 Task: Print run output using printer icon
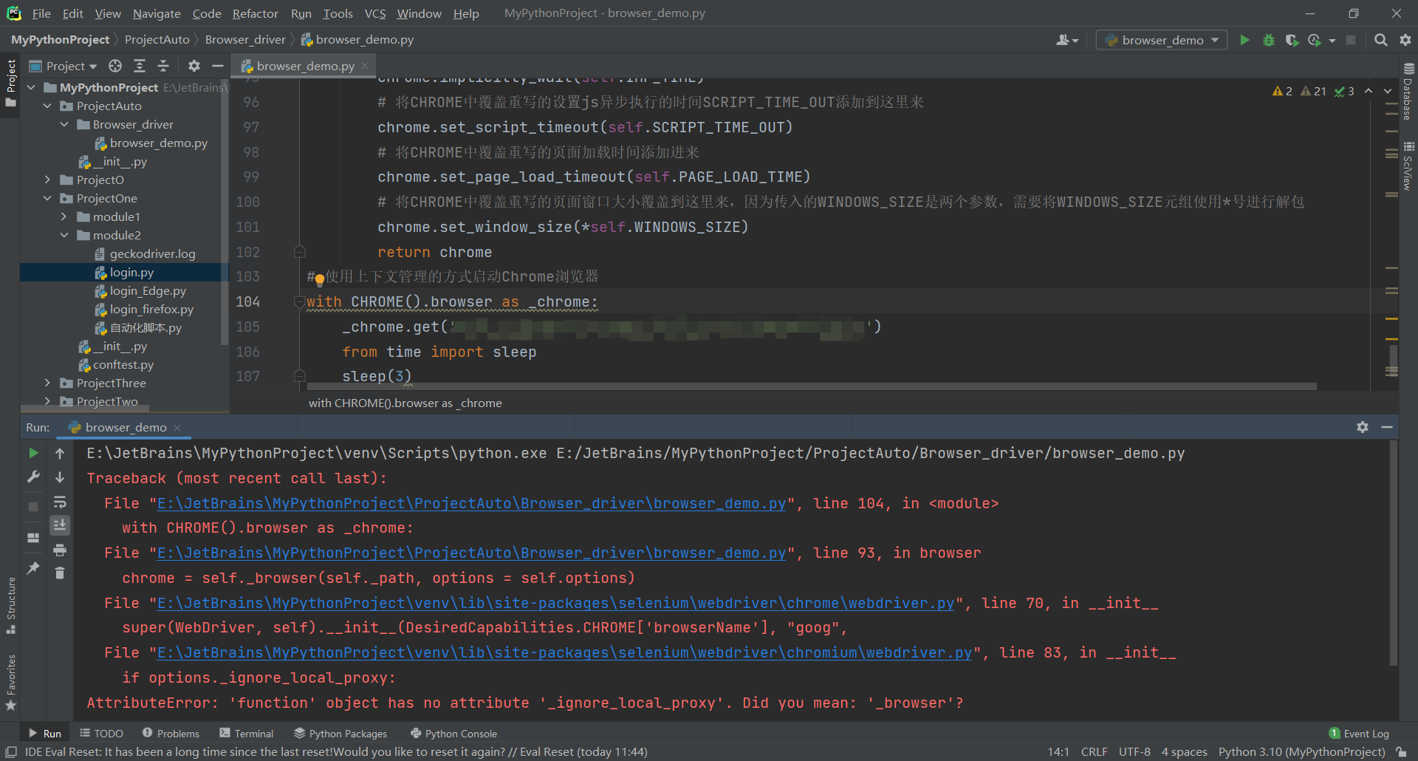(60, 550)
